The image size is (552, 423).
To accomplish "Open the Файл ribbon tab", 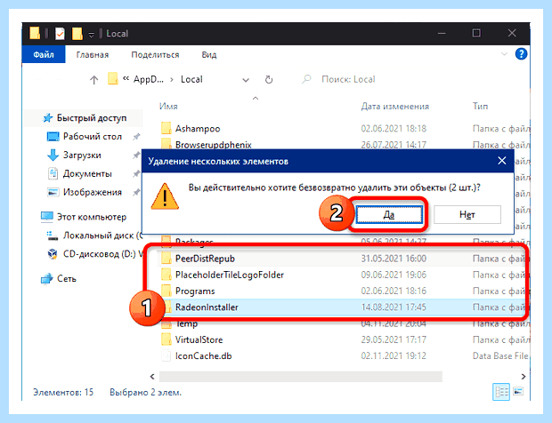I will 44,54.
